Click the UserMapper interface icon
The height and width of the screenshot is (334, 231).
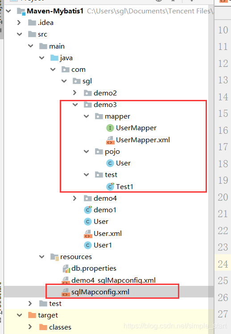[110, 128]
